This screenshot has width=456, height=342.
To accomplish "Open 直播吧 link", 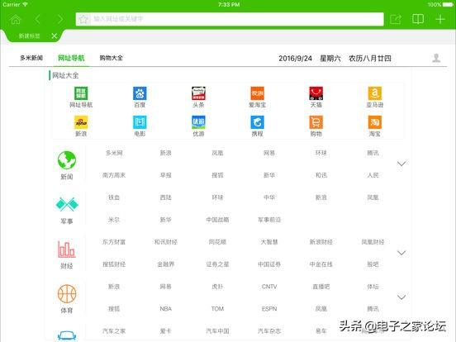I will 321,287.
